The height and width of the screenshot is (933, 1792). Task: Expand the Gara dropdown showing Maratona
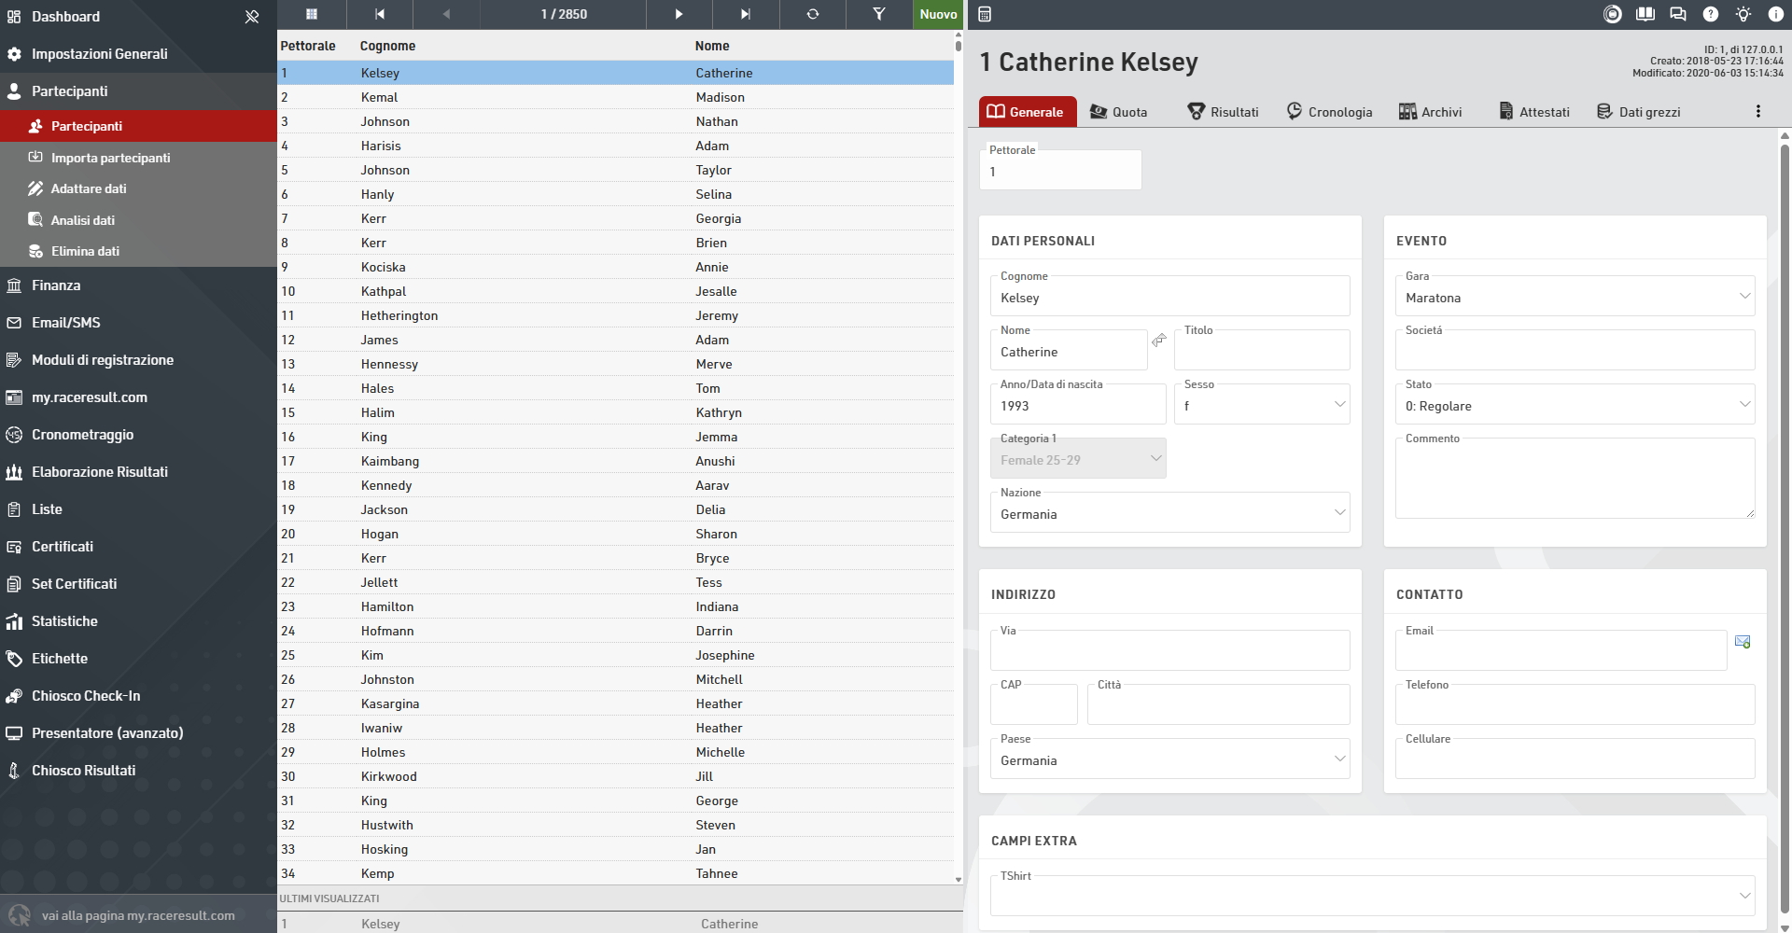click(1575, 298)
